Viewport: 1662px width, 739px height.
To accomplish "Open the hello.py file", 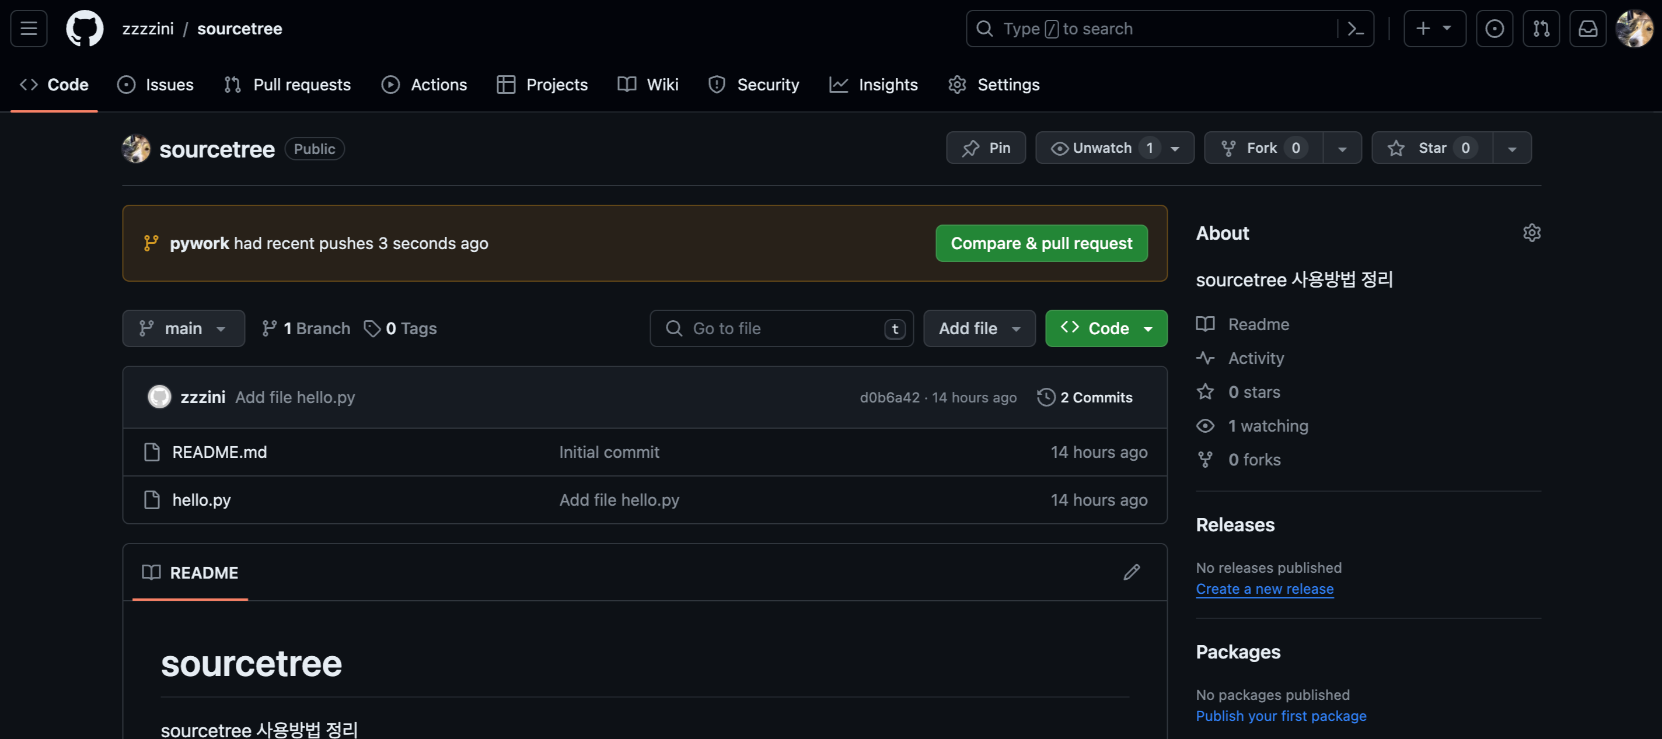I will (x=201, y=500).
